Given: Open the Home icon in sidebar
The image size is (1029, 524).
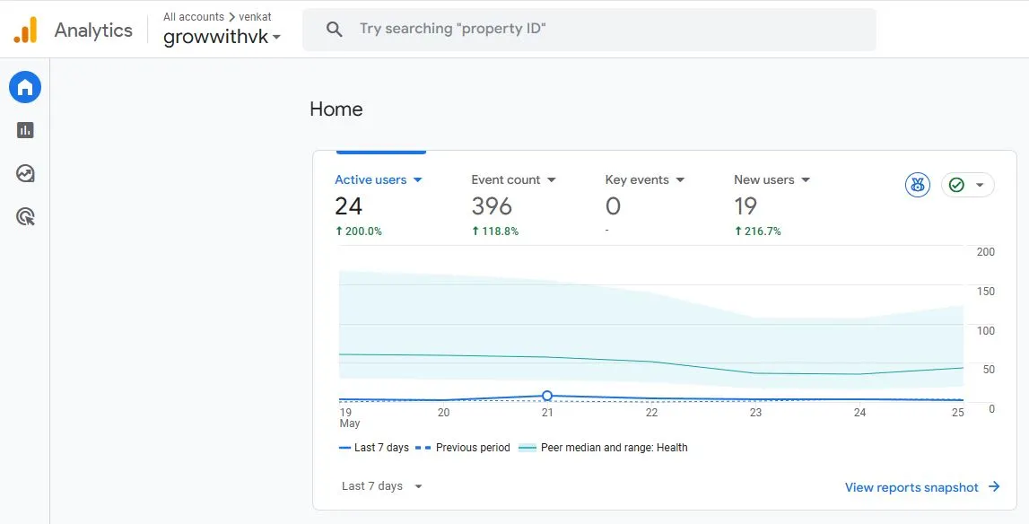Looking at the screenshot, I should (25, 87).
